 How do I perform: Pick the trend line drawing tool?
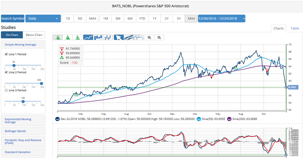(x=129, y=37)
